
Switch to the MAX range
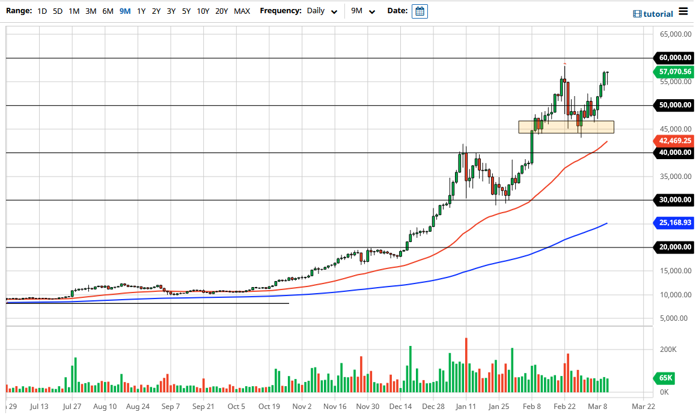tap(242, 11)
